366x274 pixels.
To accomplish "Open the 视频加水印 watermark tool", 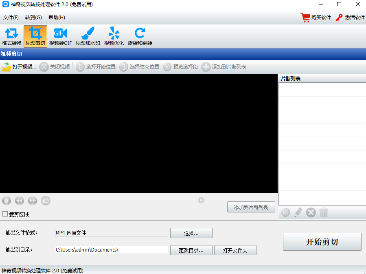I will point(88,36).
